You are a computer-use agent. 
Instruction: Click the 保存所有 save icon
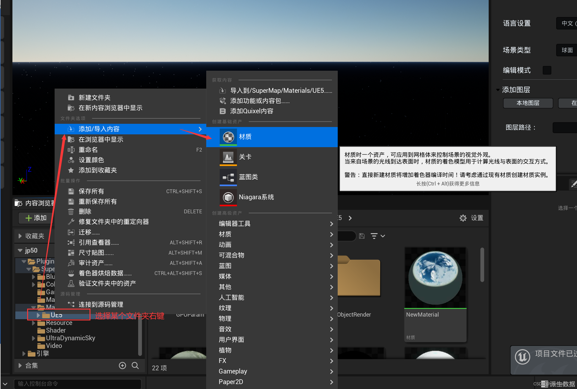[x=71, y=191]
